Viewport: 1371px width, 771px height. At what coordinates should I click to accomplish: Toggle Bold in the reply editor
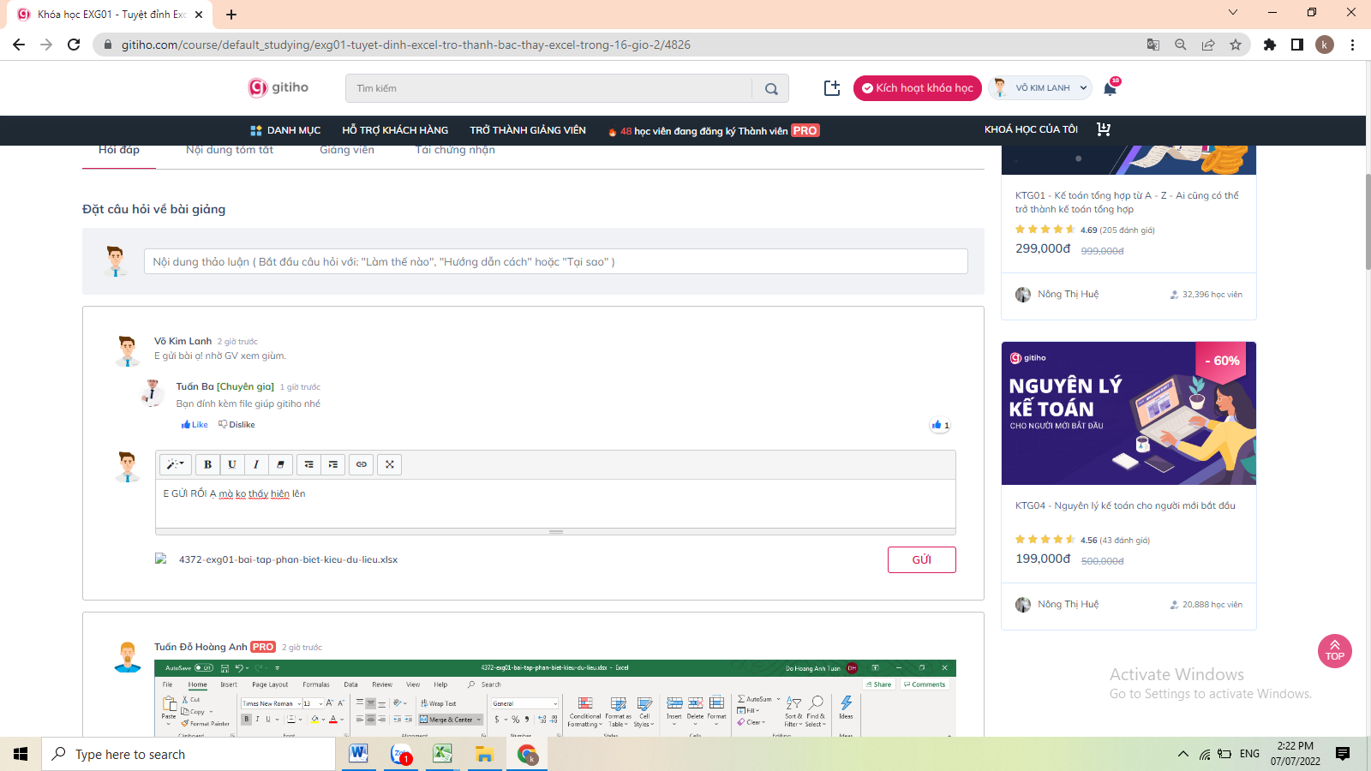coord(207,464)
